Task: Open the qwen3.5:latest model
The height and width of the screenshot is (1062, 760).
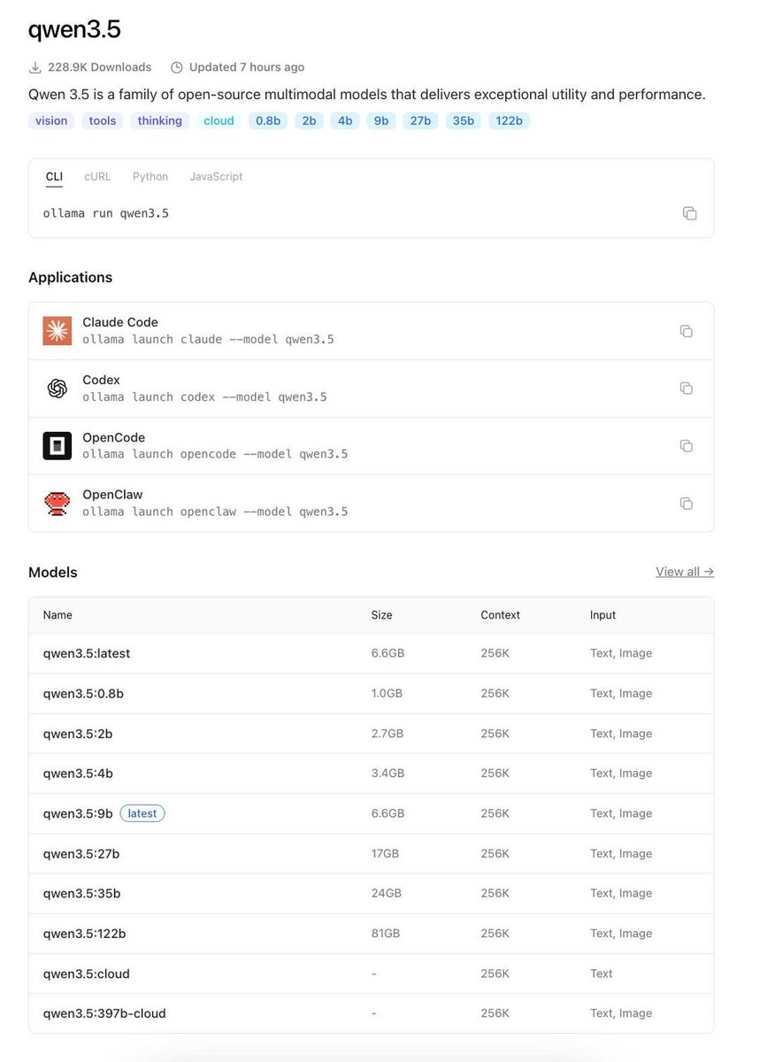Action: point(87,653)
